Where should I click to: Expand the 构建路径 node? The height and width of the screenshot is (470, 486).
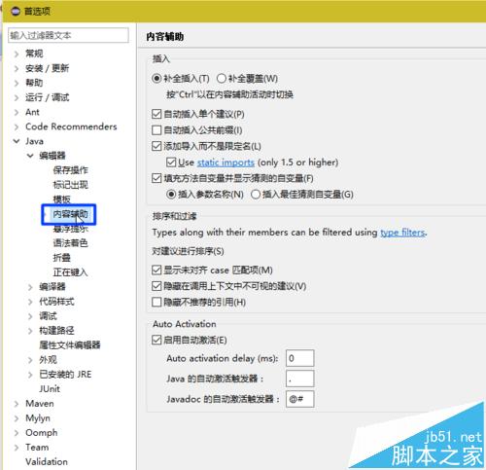tap(30, 331)
